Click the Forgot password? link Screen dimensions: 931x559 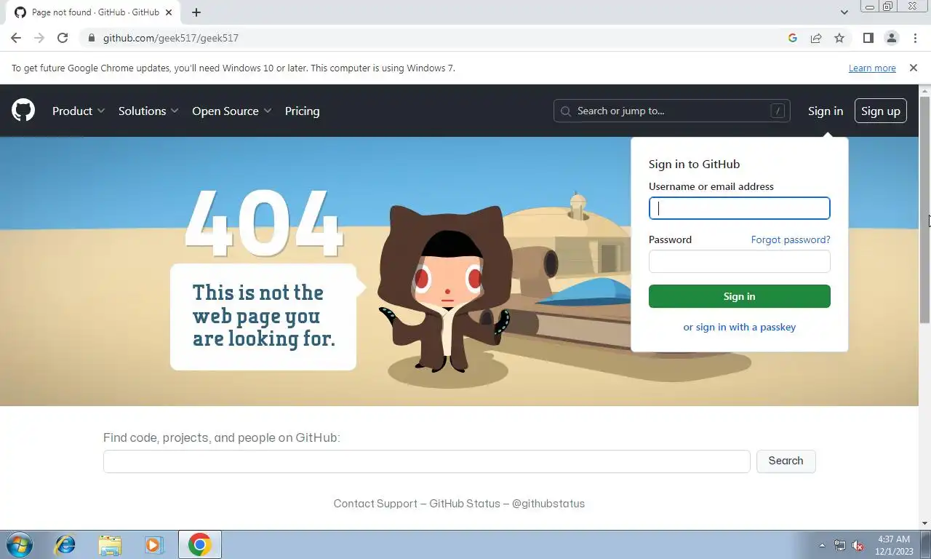point(791,239)
